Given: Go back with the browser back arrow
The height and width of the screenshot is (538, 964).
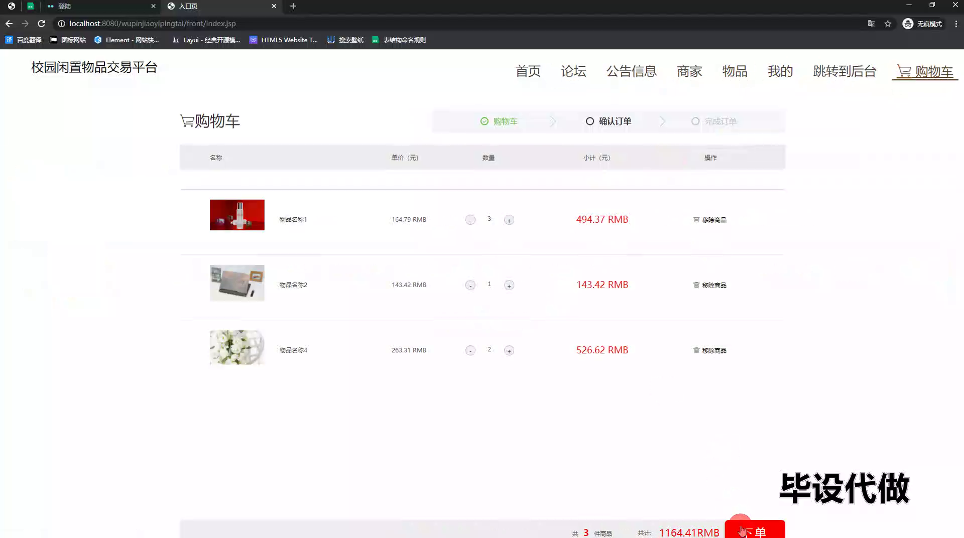Looking at the screenshot, I should 9,24.
